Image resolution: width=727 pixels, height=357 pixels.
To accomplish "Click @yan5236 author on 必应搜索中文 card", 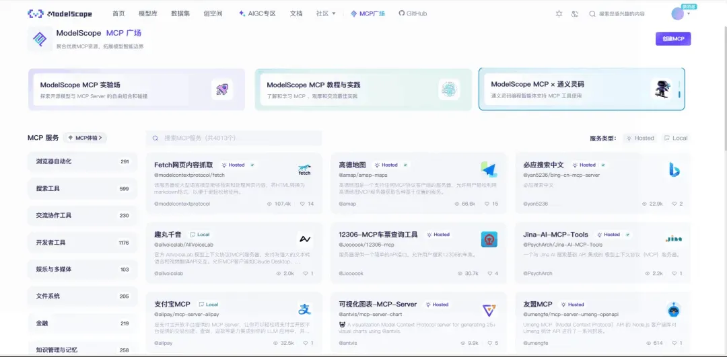I will [x=536, y=204].
